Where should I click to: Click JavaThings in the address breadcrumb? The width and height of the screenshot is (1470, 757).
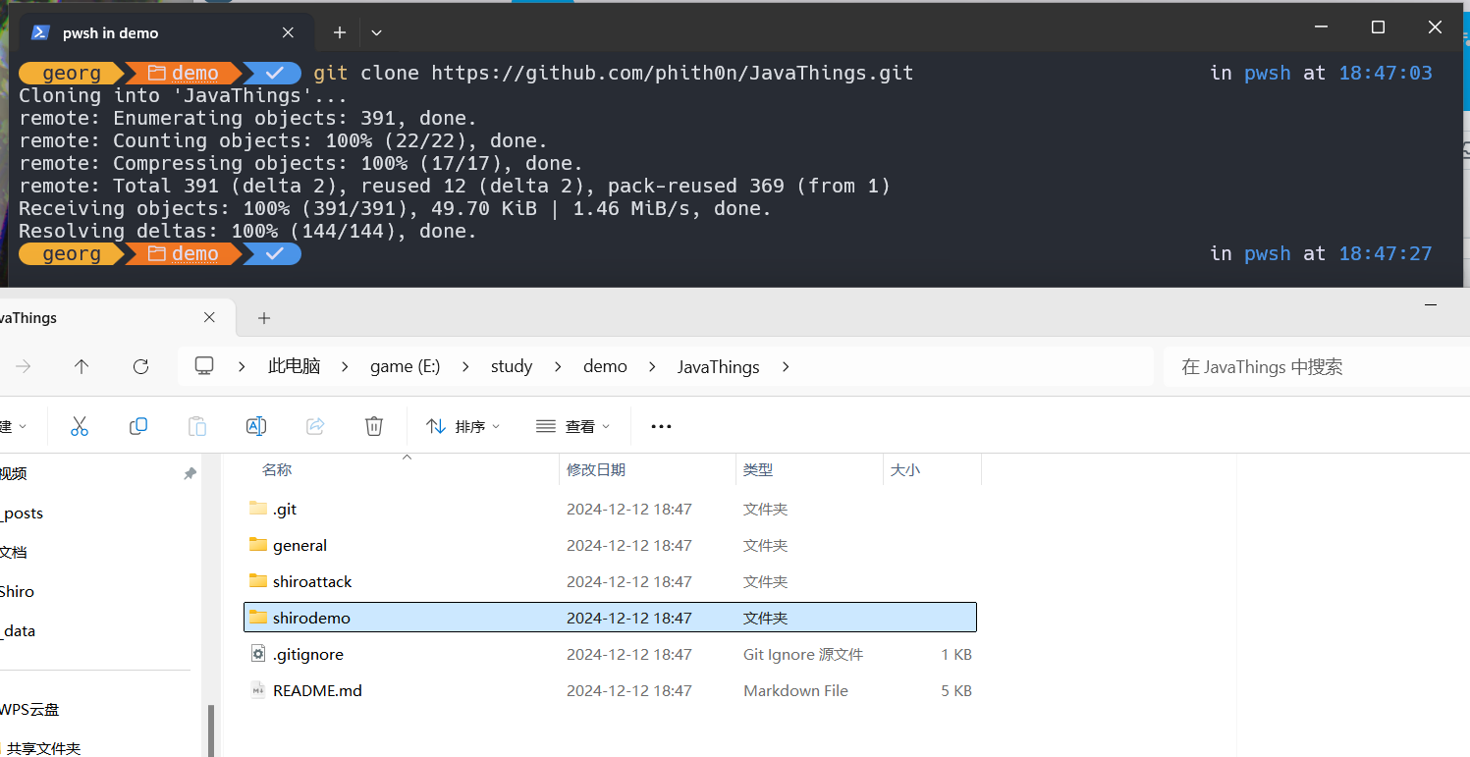coord(719,366)
